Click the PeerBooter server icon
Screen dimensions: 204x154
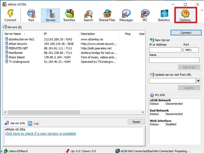(x=6, y=53)
